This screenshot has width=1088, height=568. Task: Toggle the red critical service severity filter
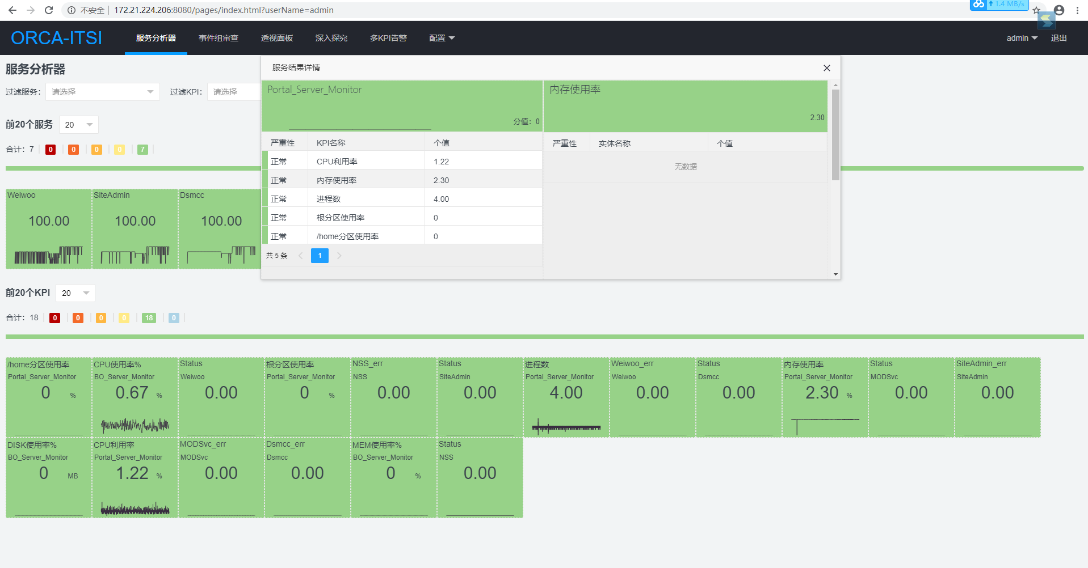pyautogui.click(x=51, y=150)
